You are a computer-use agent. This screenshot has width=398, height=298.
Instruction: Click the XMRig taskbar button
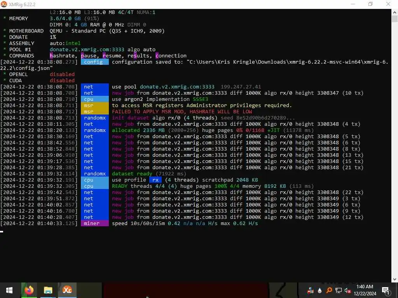coord(67,290)
